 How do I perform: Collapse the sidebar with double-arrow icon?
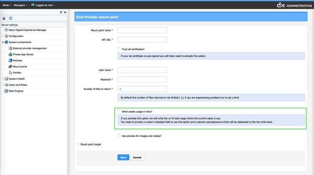[65, 12]
